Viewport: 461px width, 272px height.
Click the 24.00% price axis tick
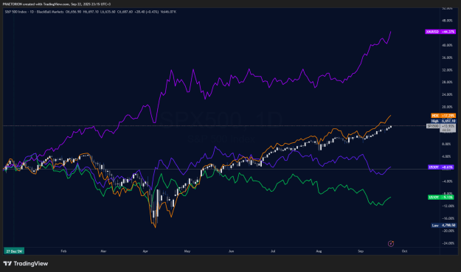pyautogui.click(x=447, y=94)
